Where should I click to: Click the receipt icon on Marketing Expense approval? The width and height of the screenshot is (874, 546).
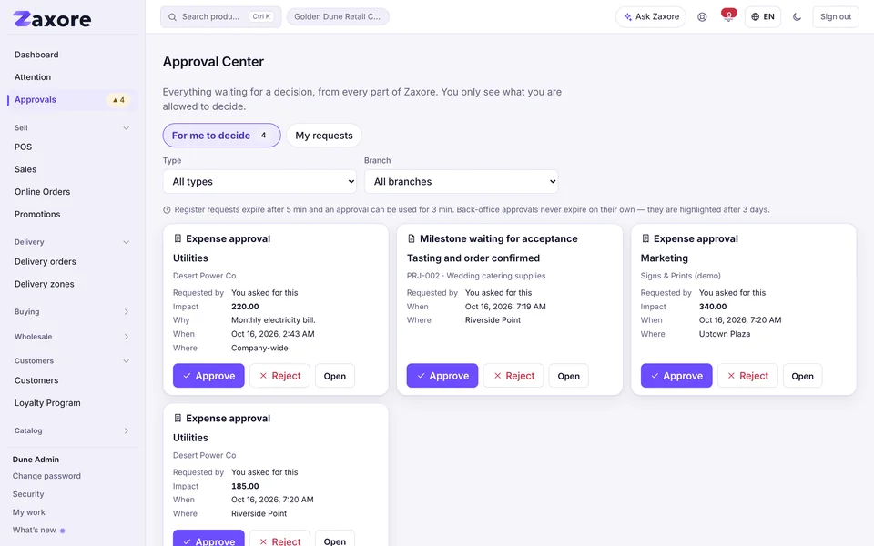click(645, 238)
